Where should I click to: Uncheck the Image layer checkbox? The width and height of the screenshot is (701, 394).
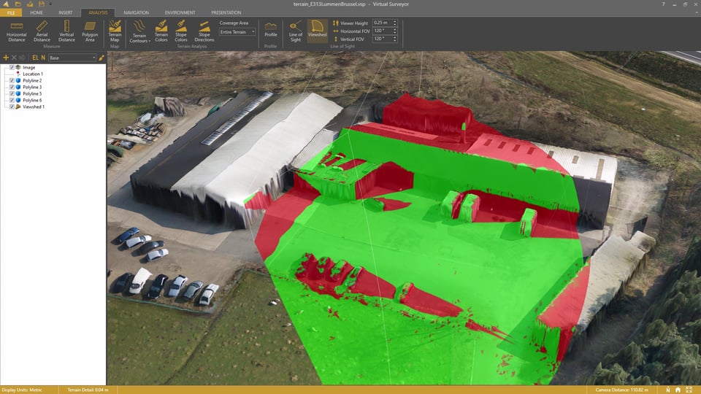12,67
